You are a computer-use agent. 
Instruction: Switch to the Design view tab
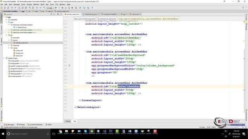[x=68, y=121]
